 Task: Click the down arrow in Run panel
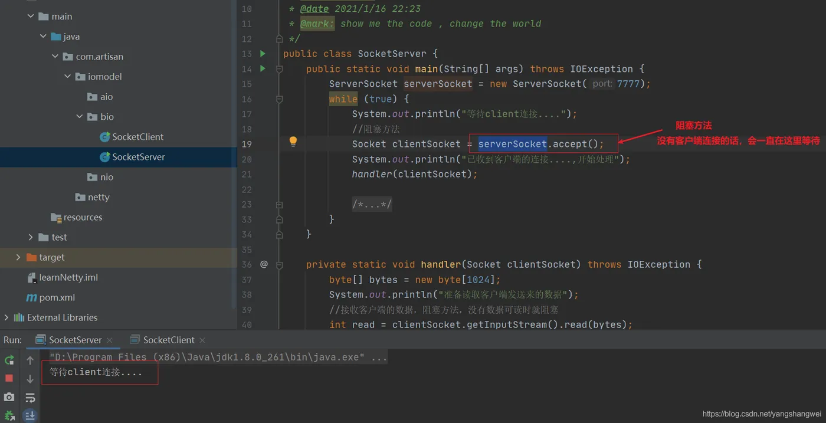click(30, 378)
